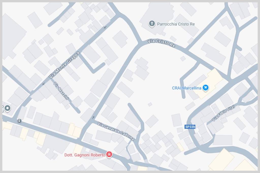Image resolution: width=260 pixels, height=173 pixels.
Task: Click the one-way arrow at the upper end of Via Monte Grappa
Action: (105, 27)
